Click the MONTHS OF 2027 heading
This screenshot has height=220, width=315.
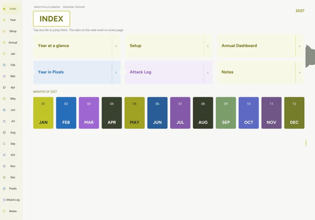45,92
